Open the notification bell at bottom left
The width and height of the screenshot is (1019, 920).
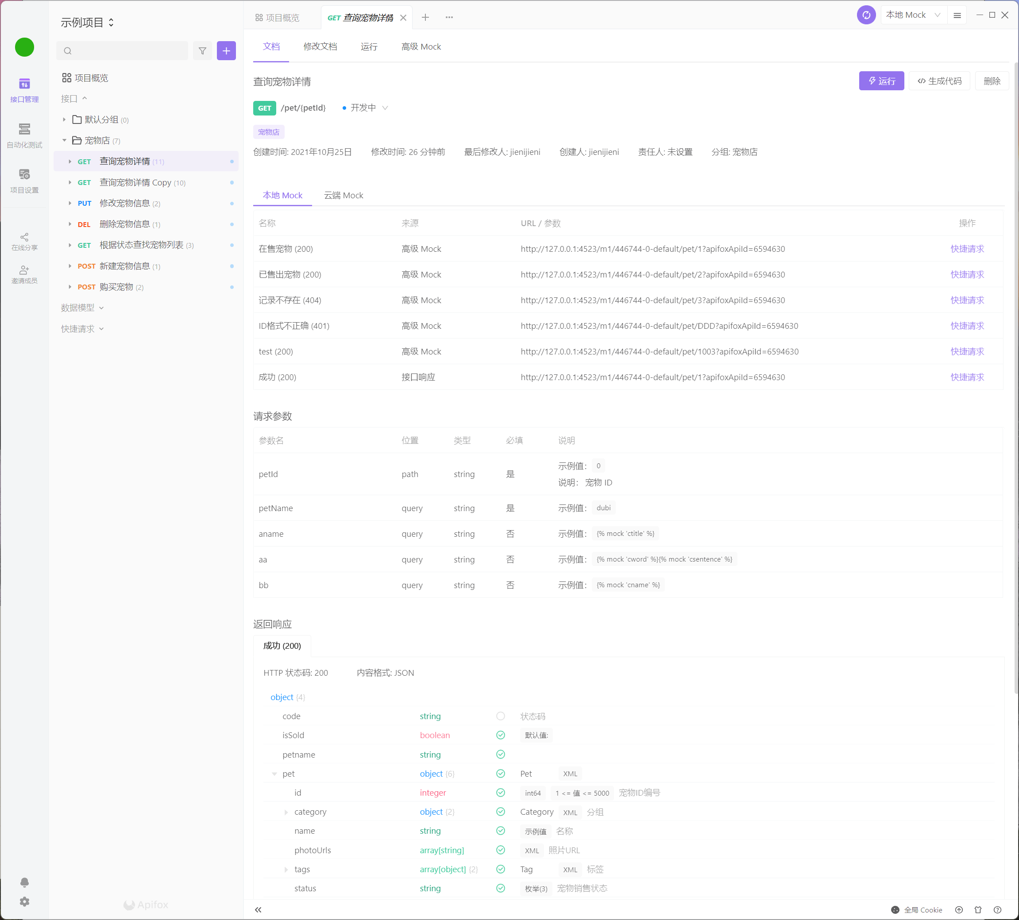(24, 882)
